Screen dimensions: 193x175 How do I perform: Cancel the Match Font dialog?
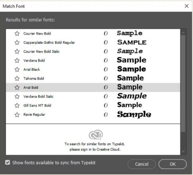point(142,164)
